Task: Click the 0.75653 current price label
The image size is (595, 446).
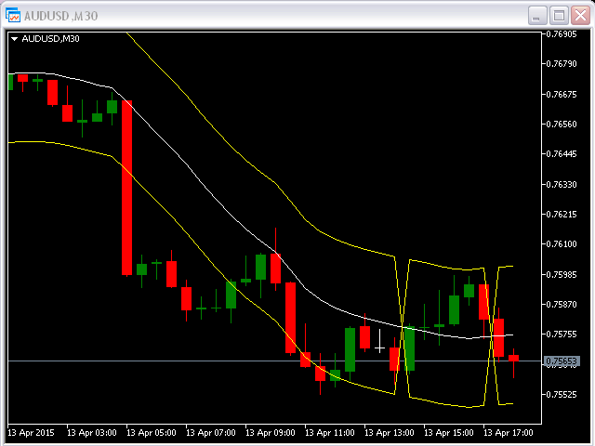Action: point(562,361)
